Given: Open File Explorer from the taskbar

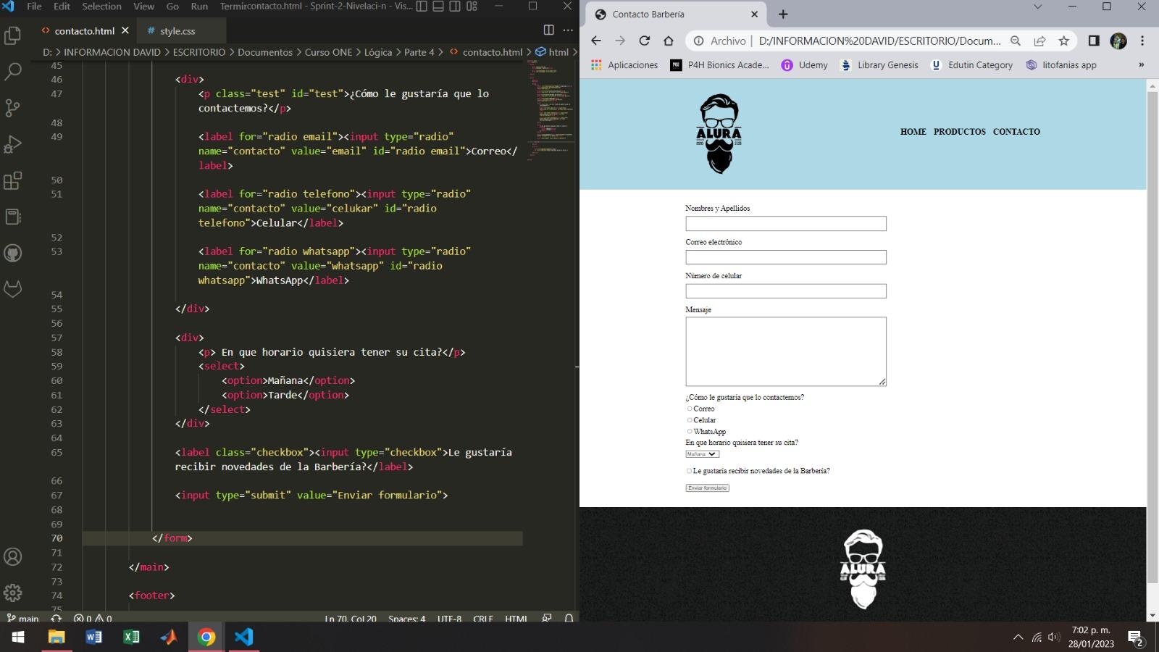Looking at the screenshot, I should point(56,637).
